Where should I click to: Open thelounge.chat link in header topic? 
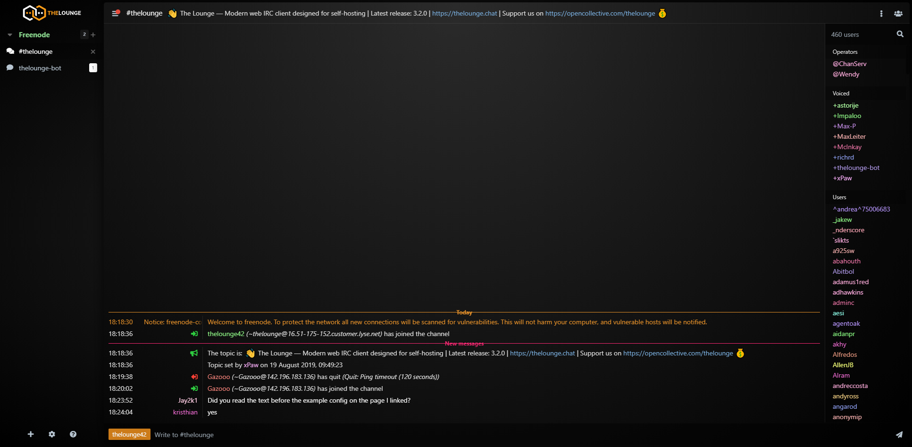click(x=464, y=13)
